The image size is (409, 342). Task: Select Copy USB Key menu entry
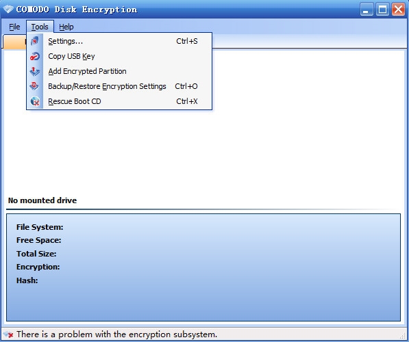[x=119, y=56]
